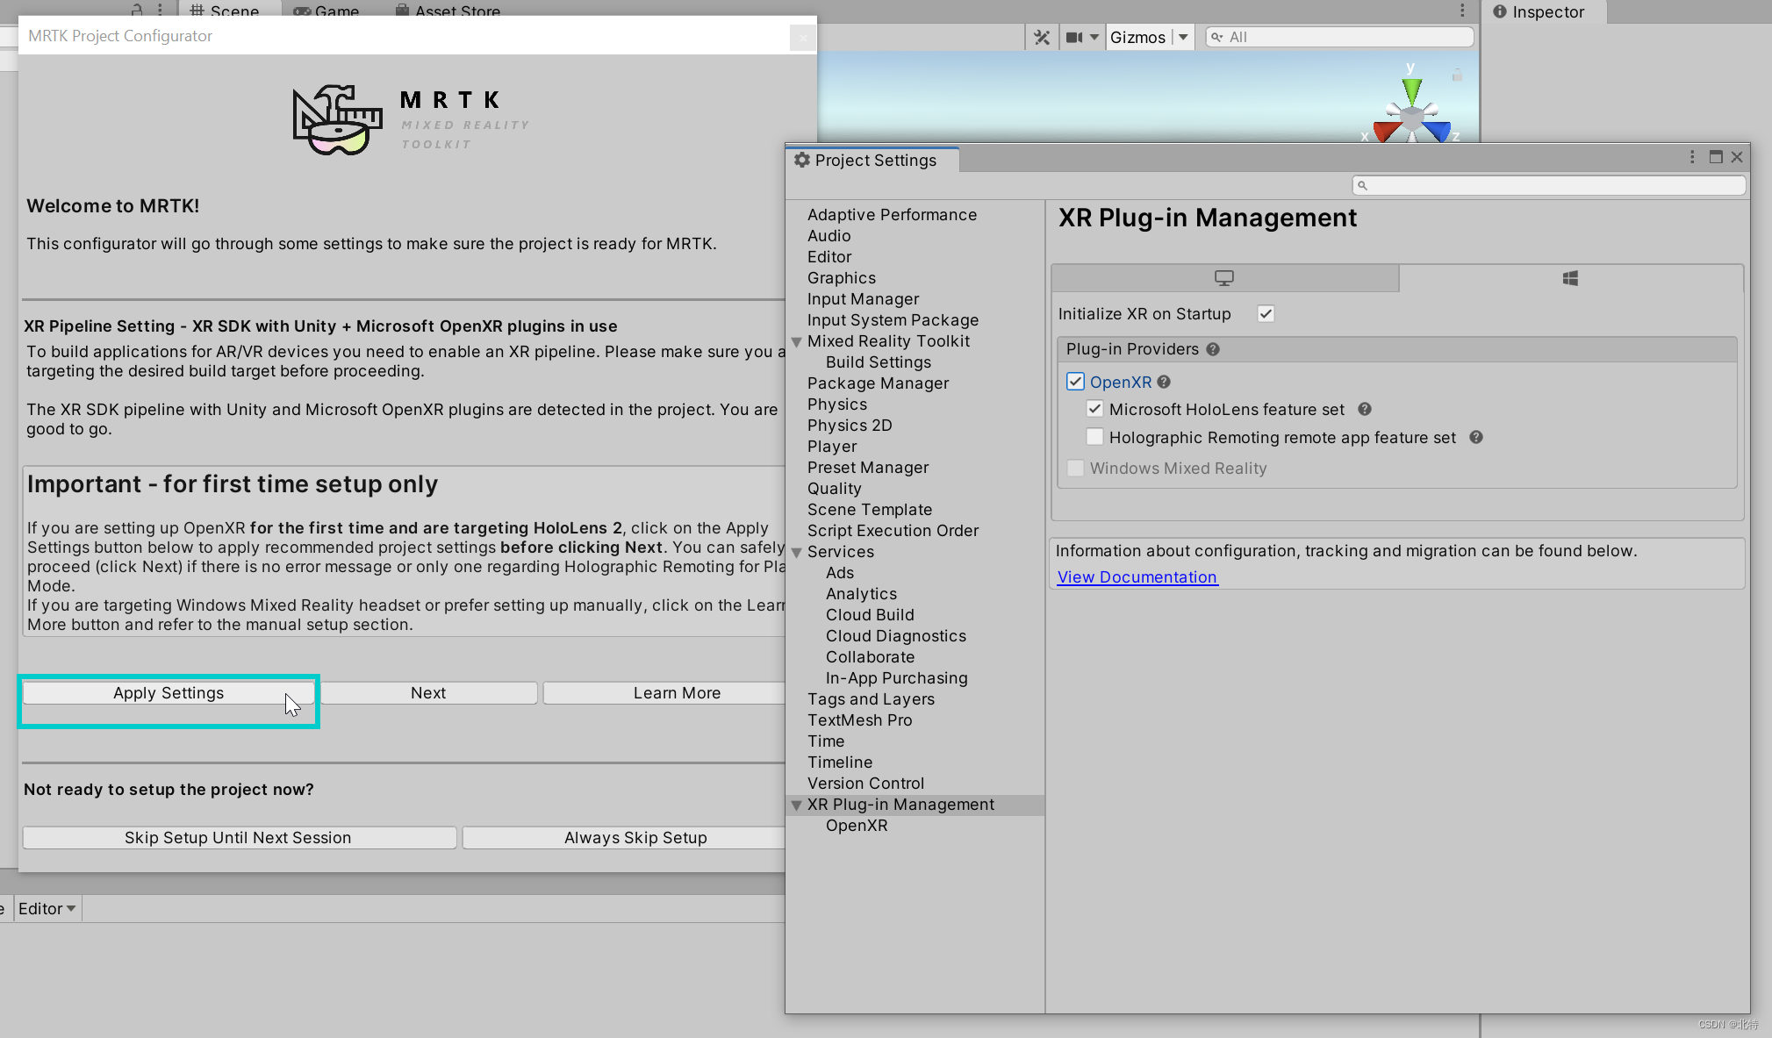The width and height of the screenshot is (1772, 1038).
Task: Click the scene search 'All' field
Action: (1339, 37)
